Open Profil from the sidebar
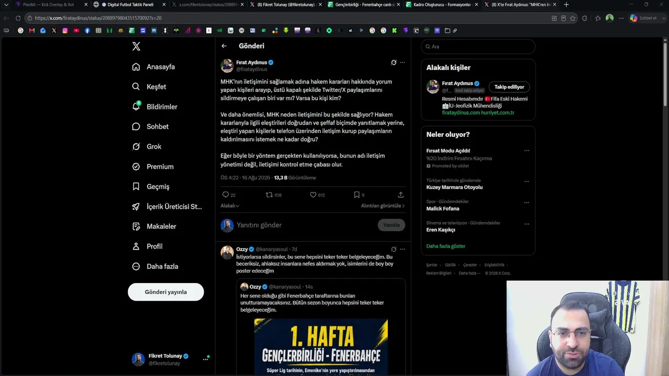Image resolution: width=669 pixels, height=376 pixels. [x=147, y=246]
